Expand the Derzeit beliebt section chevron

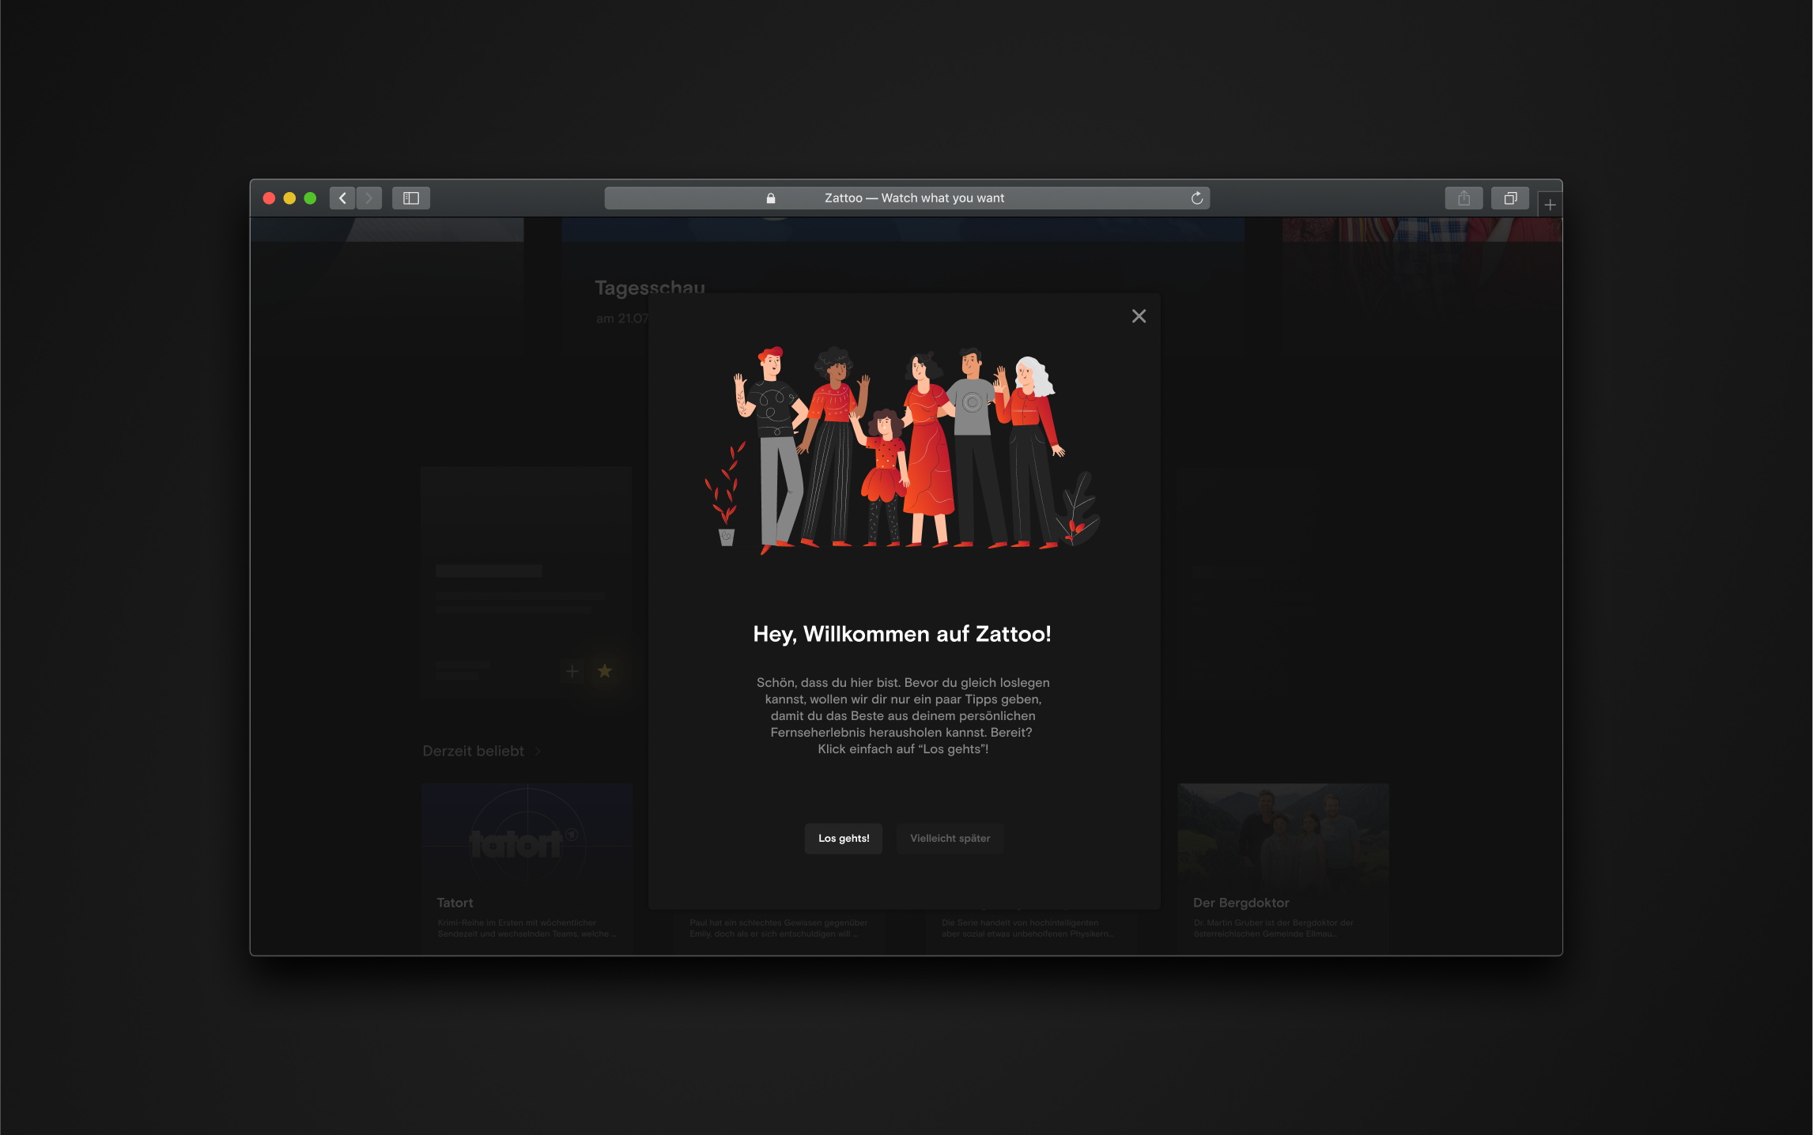coord(538,751)
